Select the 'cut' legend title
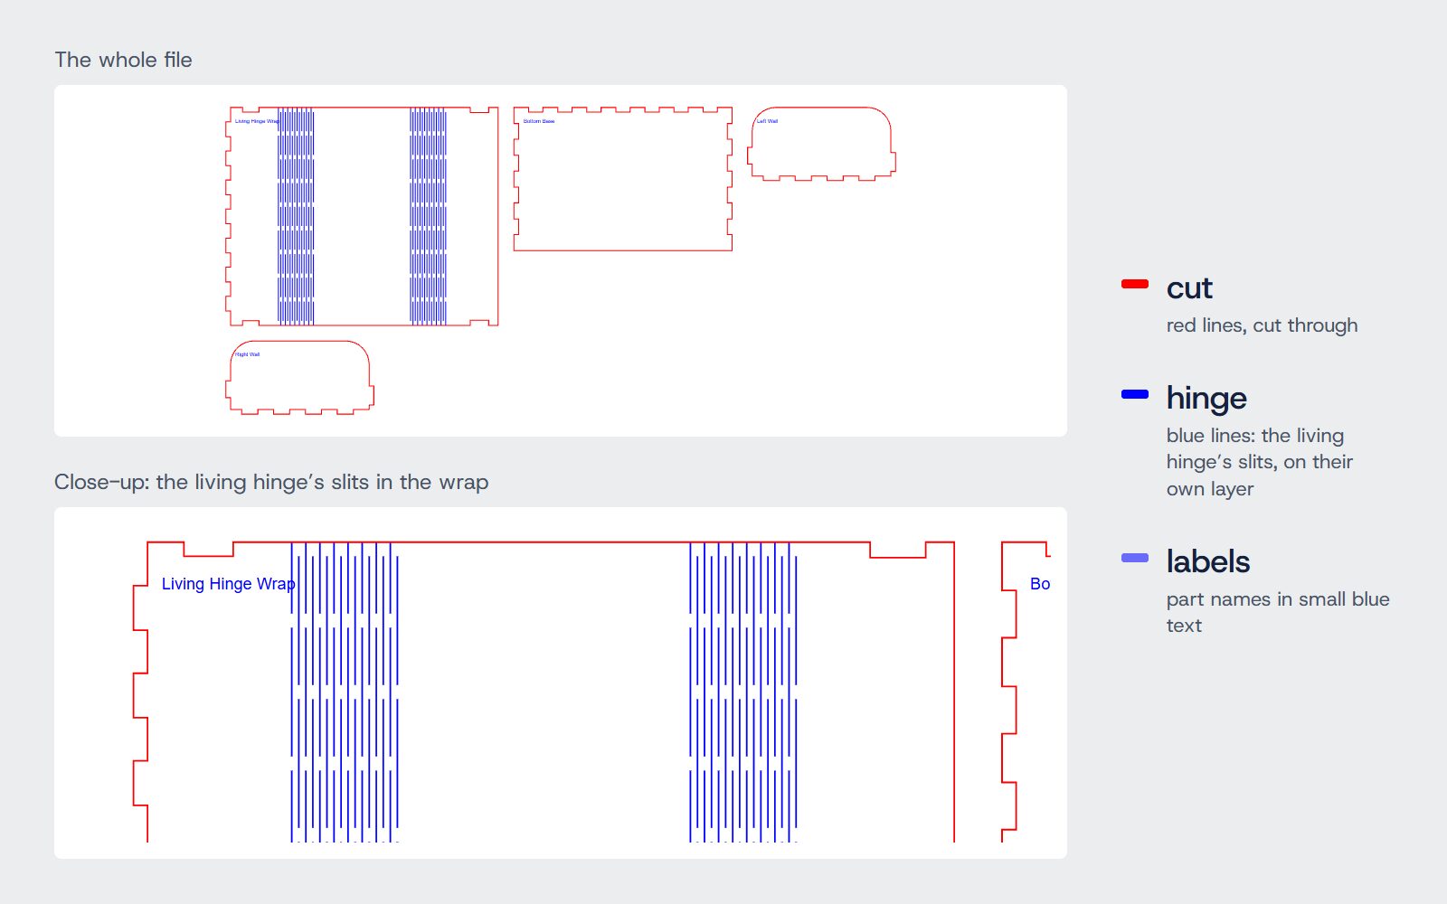1447x904 pixels. pos(1189,288)
